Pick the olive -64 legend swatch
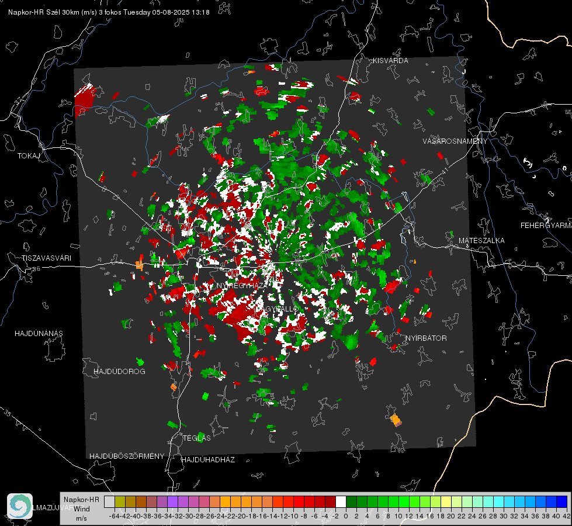 point(120,501)
